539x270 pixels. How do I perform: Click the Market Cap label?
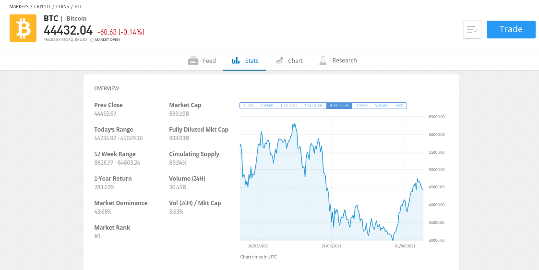tap(185, 105)
